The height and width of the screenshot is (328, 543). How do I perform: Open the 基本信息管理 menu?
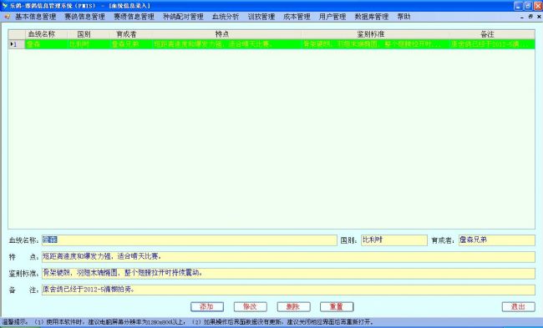[x=35, y=17]
